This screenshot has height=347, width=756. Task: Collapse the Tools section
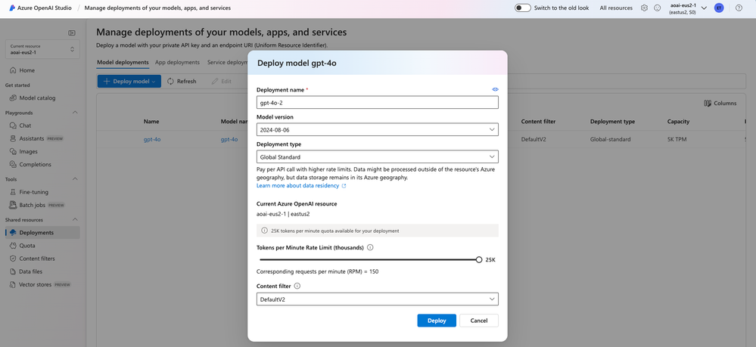coord(75,179)
